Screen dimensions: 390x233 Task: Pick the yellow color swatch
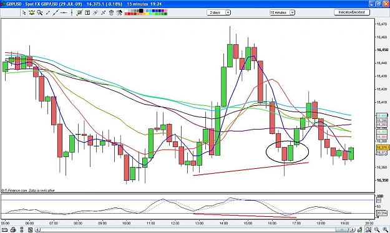(147, 14)
